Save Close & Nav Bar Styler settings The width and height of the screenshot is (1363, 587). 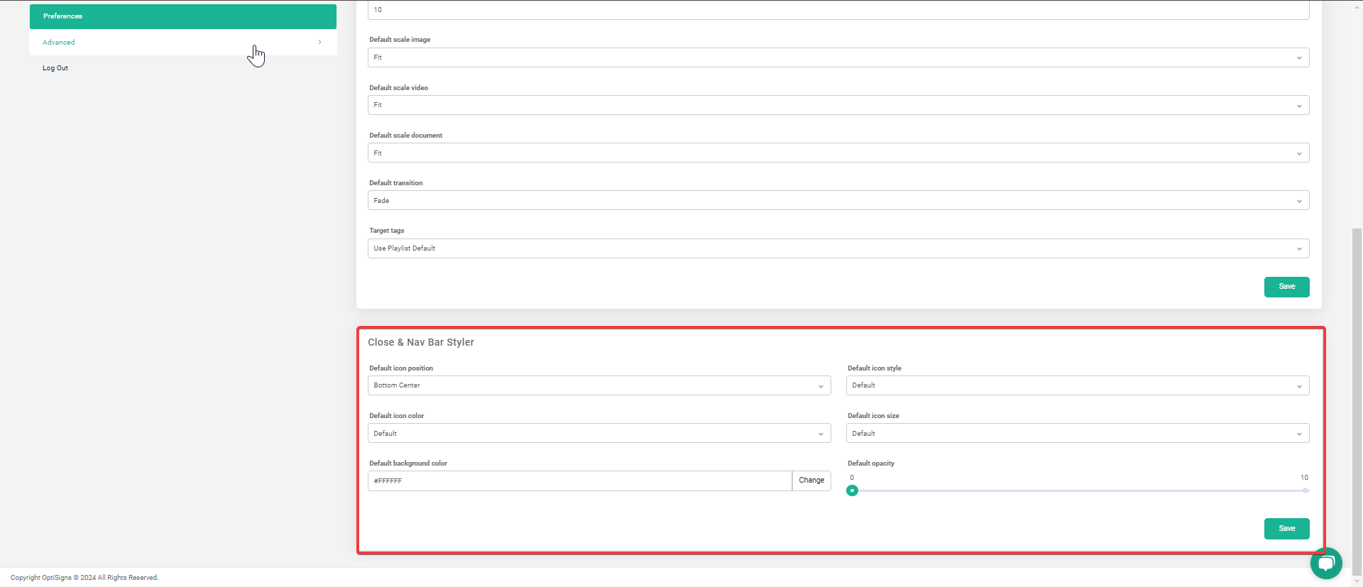coord(1286,529)
